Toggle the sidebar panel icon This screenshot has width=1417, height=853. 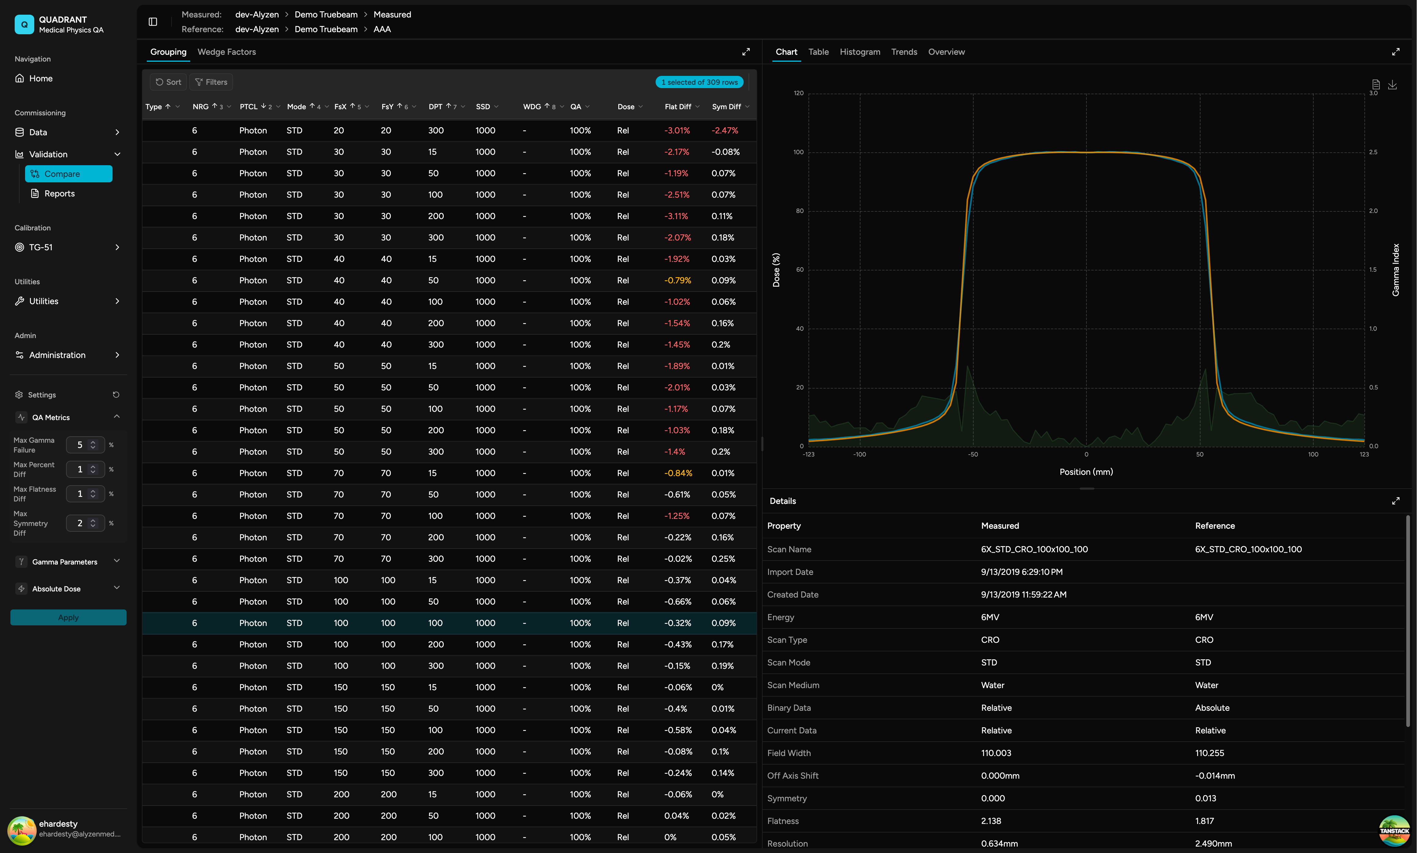(153, 22)
